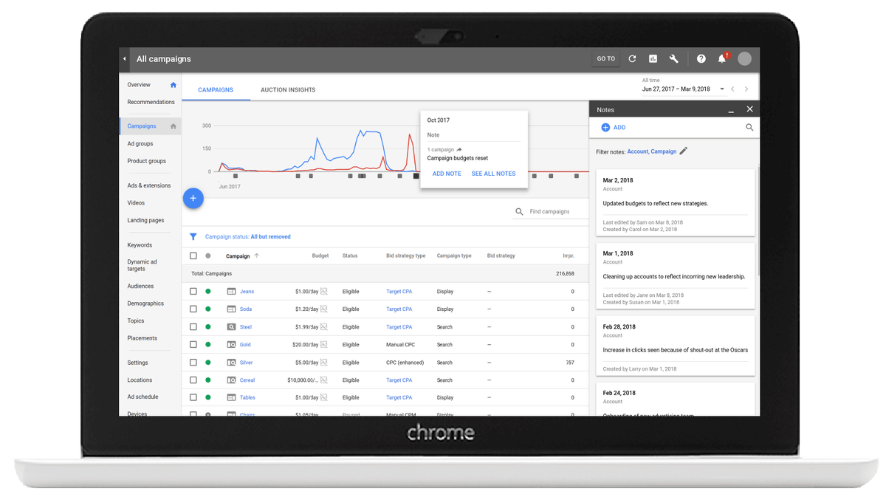Click the GO TO button

(x=605, y=58)
